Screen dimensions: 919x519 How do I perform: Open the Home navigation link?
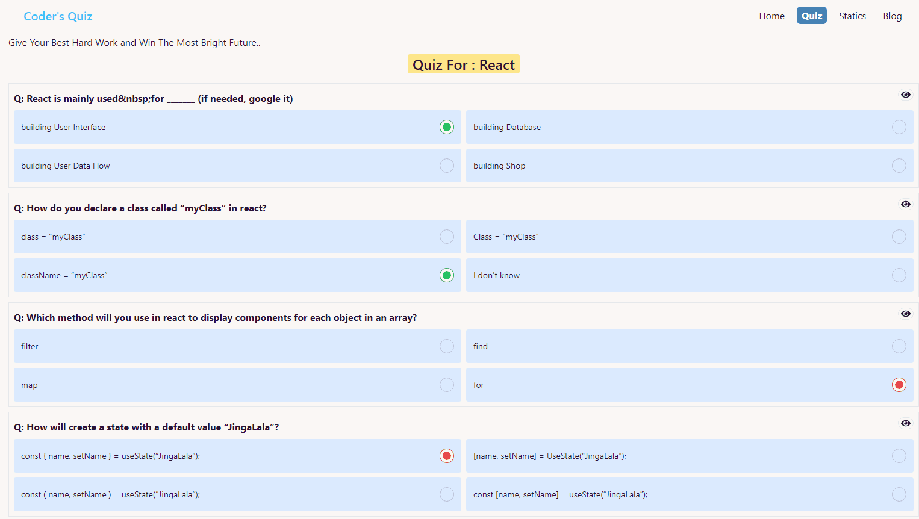pos(771,16)
